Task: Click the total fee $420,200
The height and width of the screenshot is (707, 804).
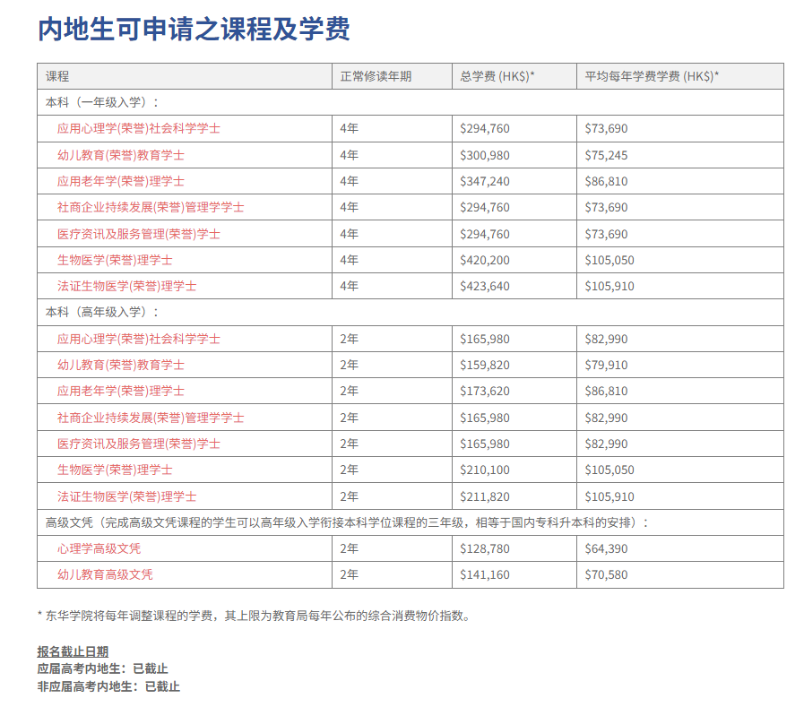Action: click(x=485, y=261)
